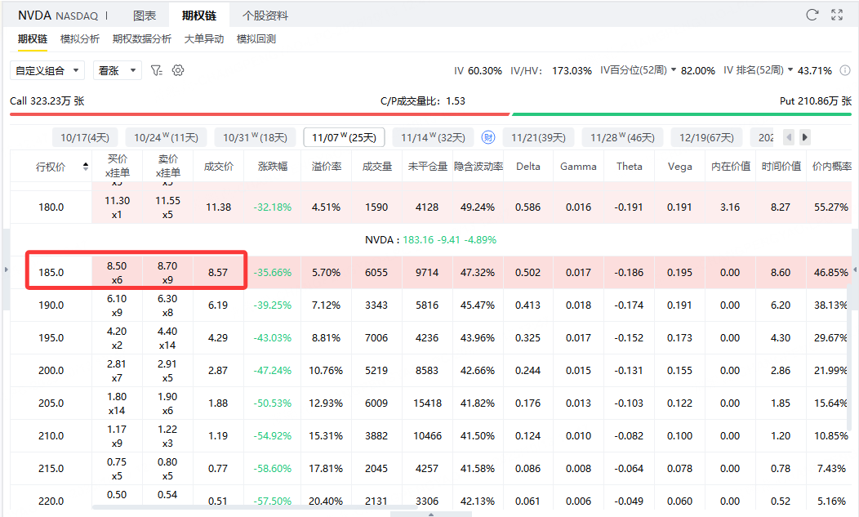Click the 时间价值 column header

[x=781, y=166]
